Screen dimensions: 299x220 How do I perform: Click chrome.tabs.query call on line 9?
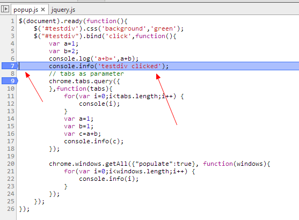coord(81,82)
